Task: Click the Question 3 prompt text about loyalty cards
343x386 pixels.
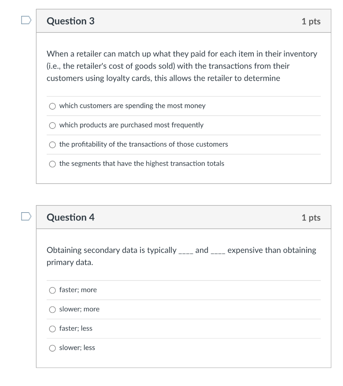Action: [182, 66]
